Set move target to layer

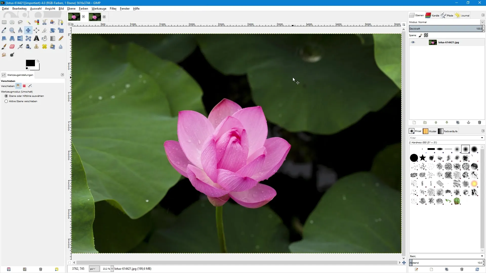coord(18,86)
